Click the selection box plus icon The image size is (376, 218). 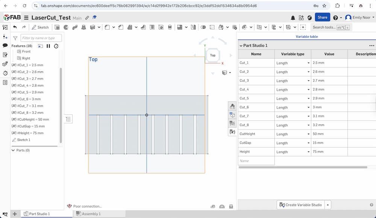[303, 27]
